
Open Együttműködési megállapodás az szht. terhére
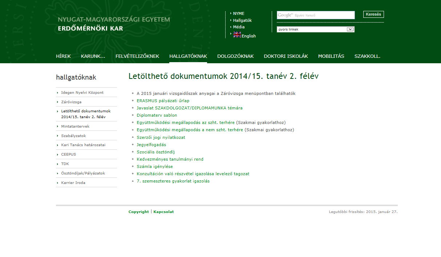[x=186, y=123]
